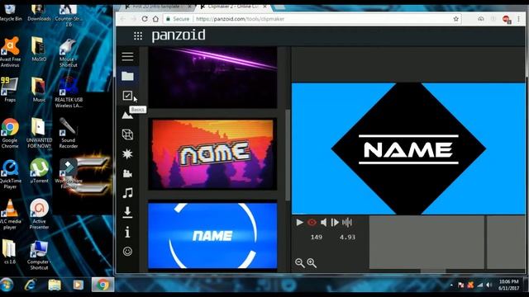Open the info icon in sidebar
The width and height of the screenshot is (529, 297).
click(127, 232)
